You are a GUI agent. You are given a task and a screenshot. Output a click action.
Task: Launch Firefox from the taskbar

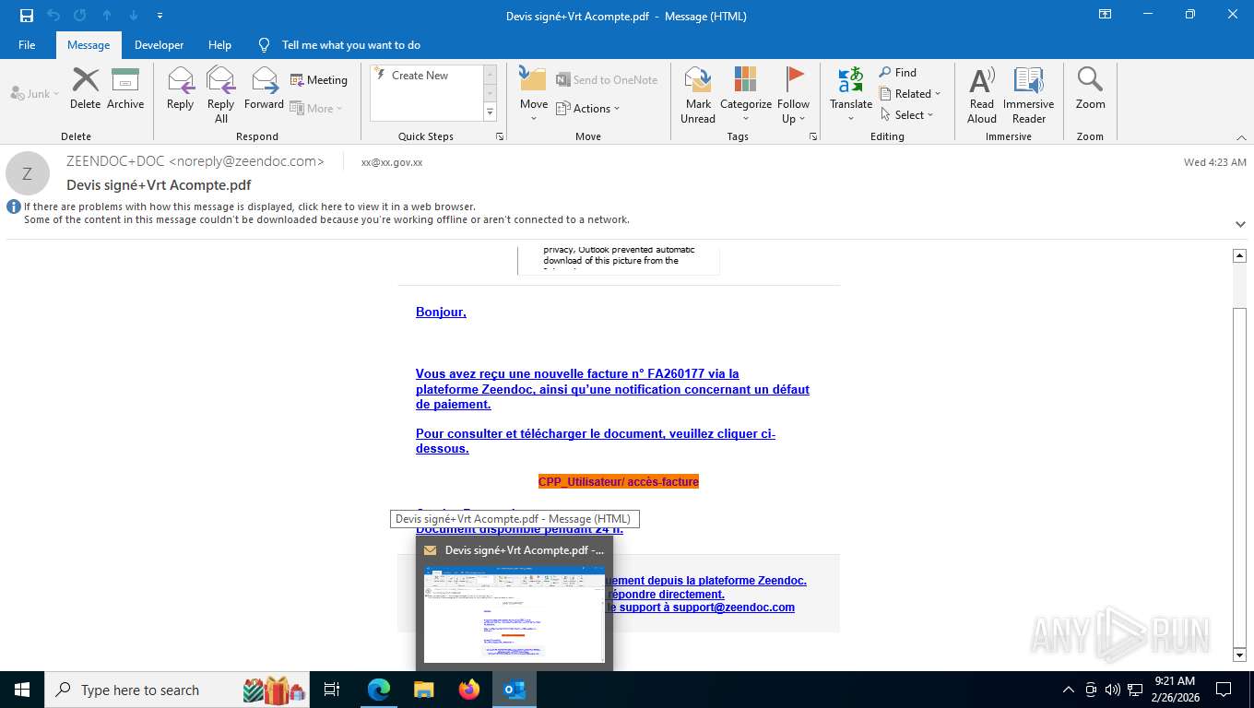pos(469,690)
